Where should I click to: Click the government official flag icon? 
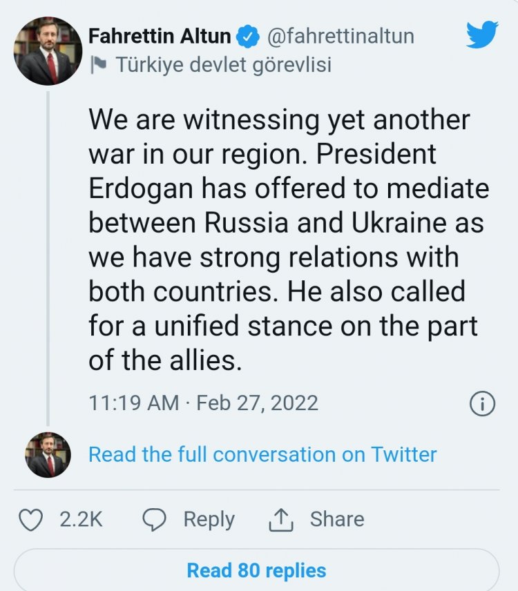coord(97,65)
